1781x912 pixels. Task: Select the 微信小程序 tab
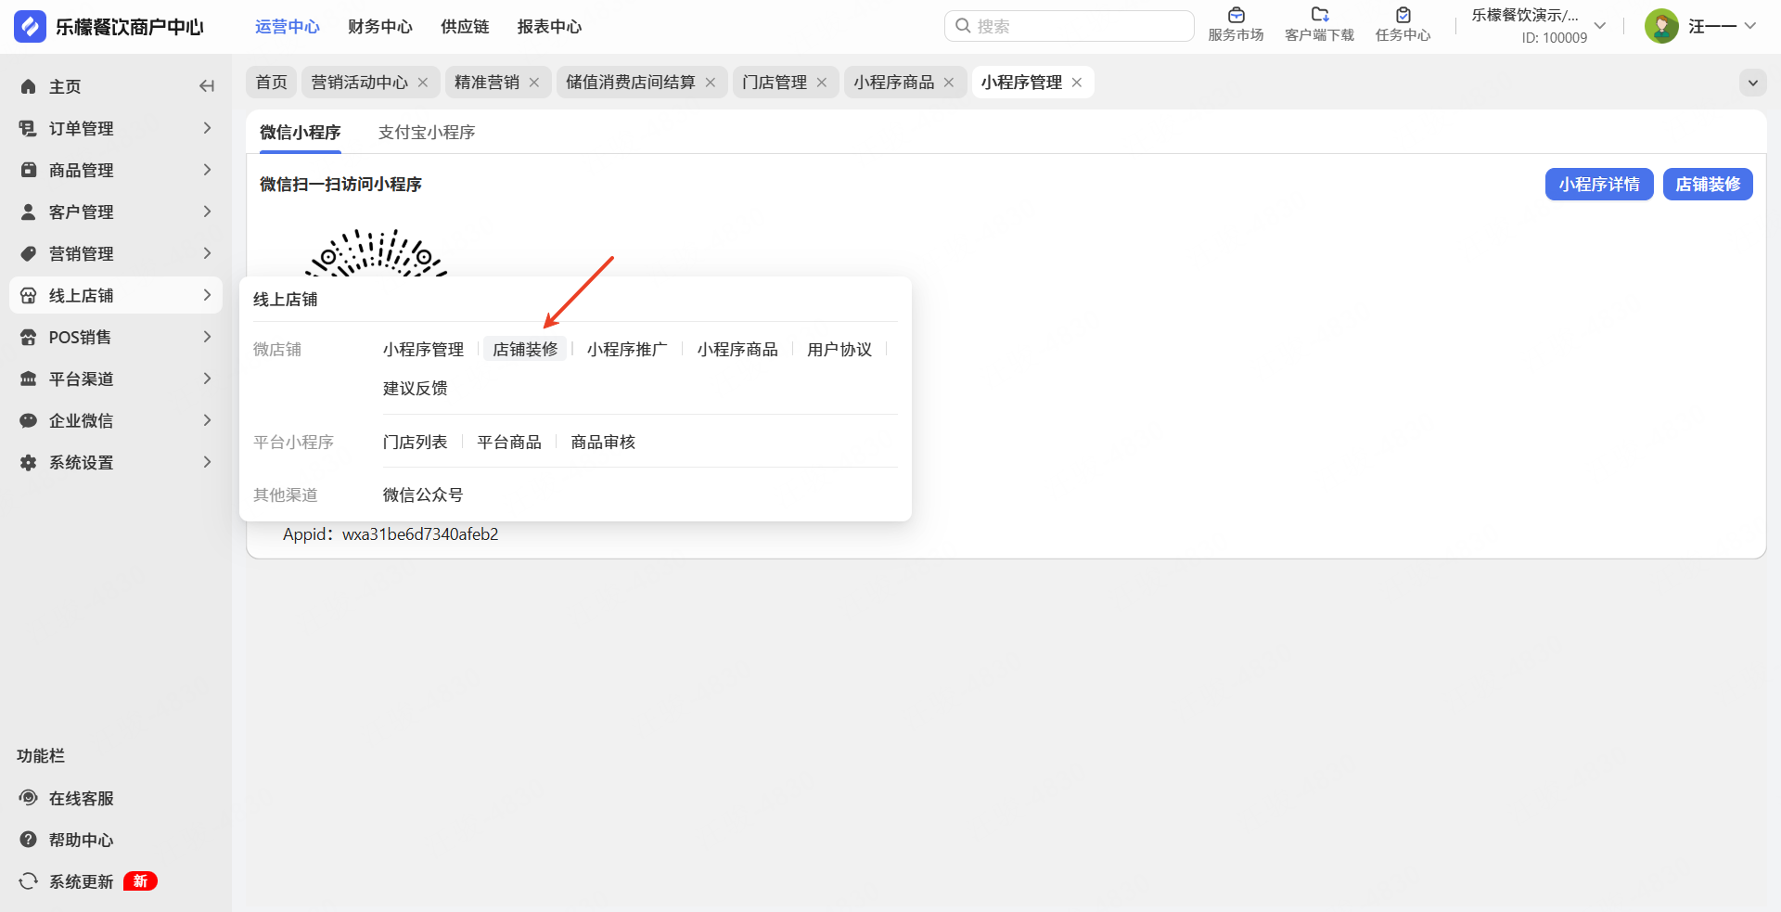(x=301, y=133)
